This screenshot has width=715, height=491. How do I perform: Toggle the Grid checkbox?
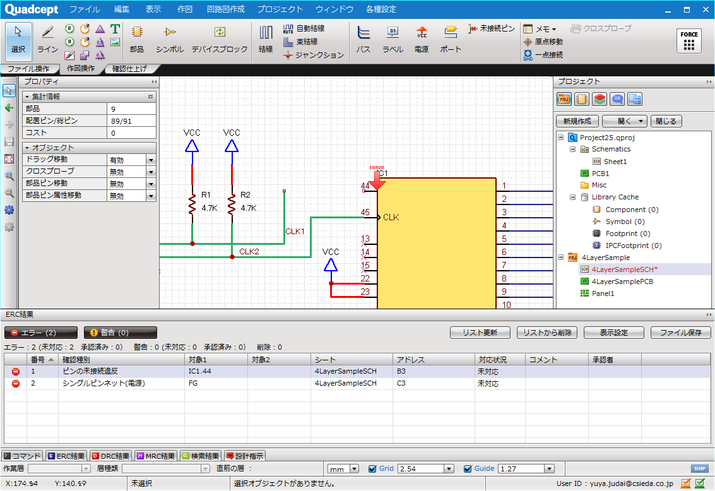point(372,469)
